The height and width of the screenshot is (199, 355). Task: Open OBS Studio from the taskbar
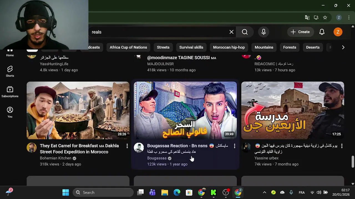[226, 192]
